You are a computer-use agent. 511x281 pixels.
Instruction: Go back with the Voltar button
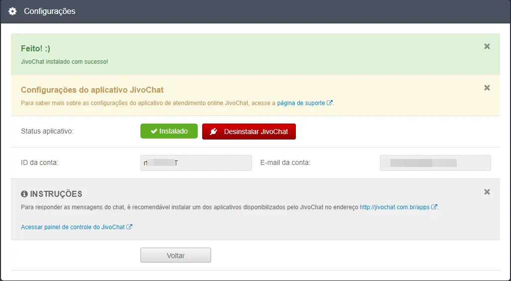tap(176, 255)
